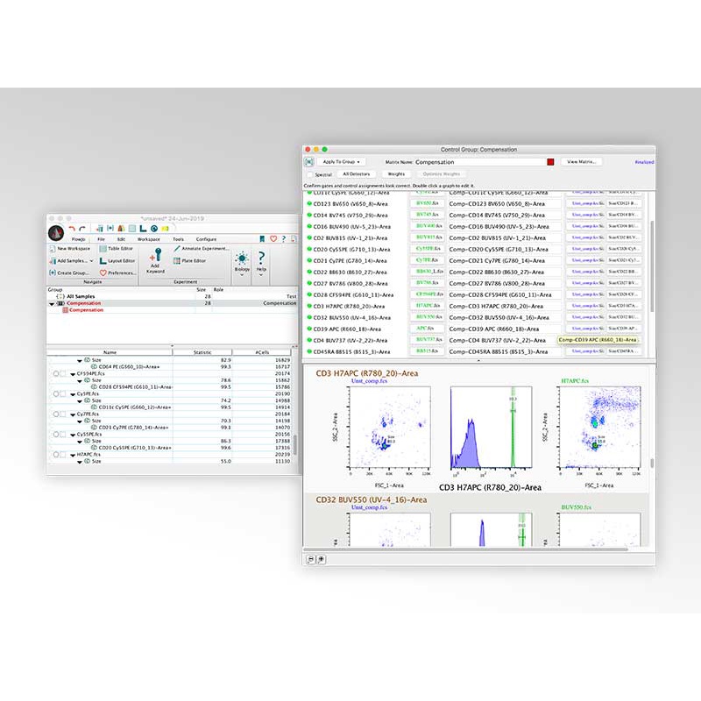
Task: Select the round marker beside Cy7PE.fcs
Action: [56, 414]
